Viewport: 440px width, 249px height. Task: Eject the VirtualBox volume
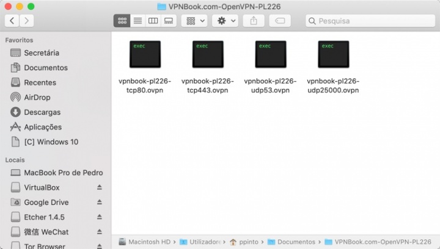pyautogui.click(x=100, y=188)
